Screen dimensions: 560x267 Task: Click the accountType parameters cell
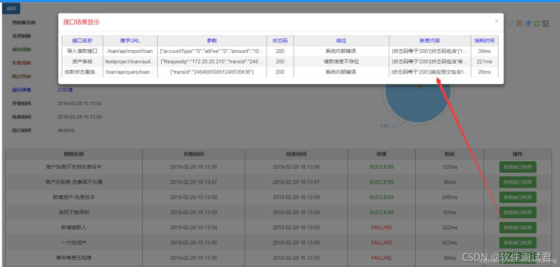pos(212,51)
